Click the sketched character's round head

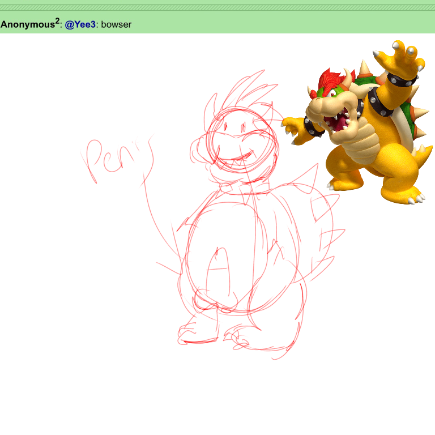[241, 142]
